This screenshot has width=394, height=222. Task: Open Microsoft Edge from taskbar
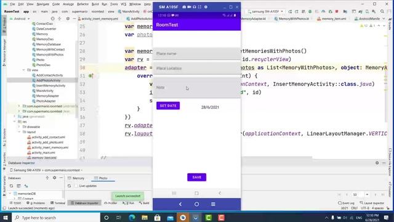click(132, 218)
